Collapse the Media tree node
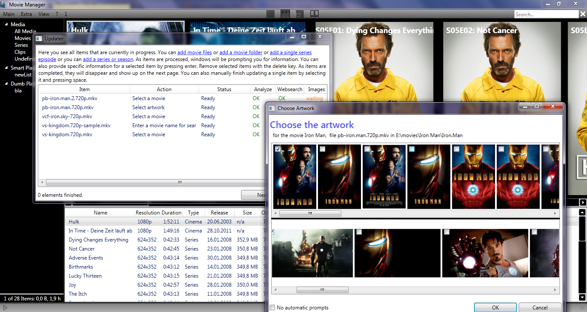The image size is (587, 312). click(x=7, y=24)
